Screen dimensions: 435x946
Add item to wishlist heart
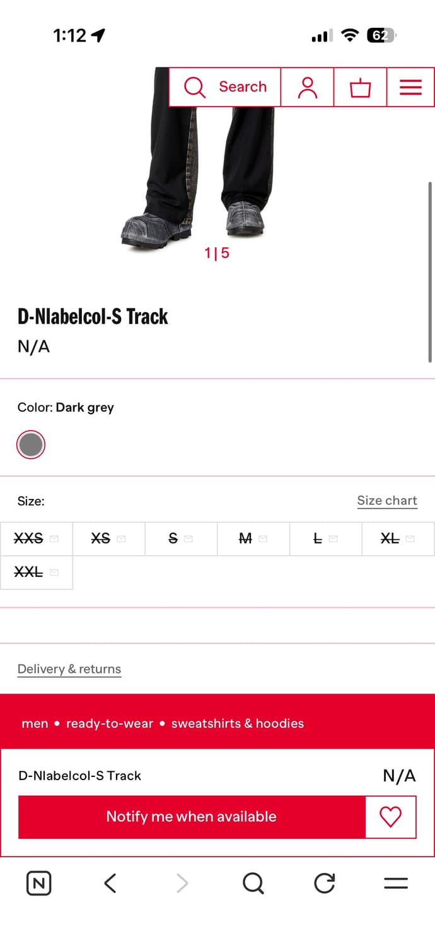[x=390, y=817]
